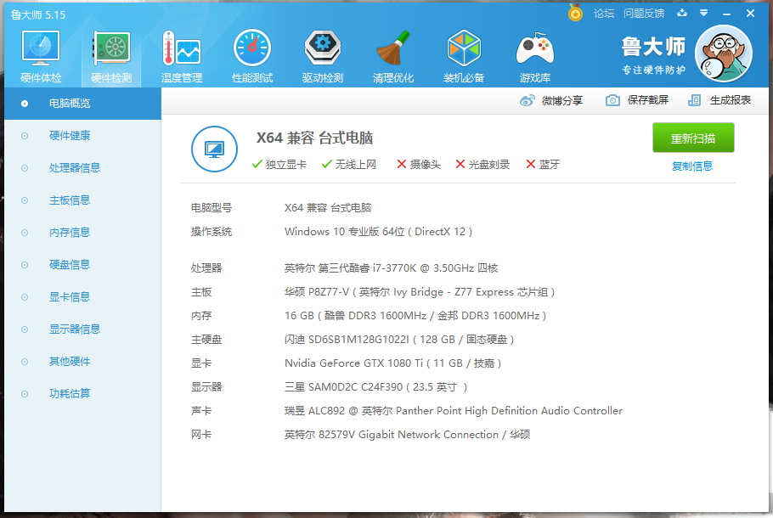This screenshot has width=773, height=518.
Task: Click the 光盘刻录 unavailable status
Action: [x=482, y=165]
